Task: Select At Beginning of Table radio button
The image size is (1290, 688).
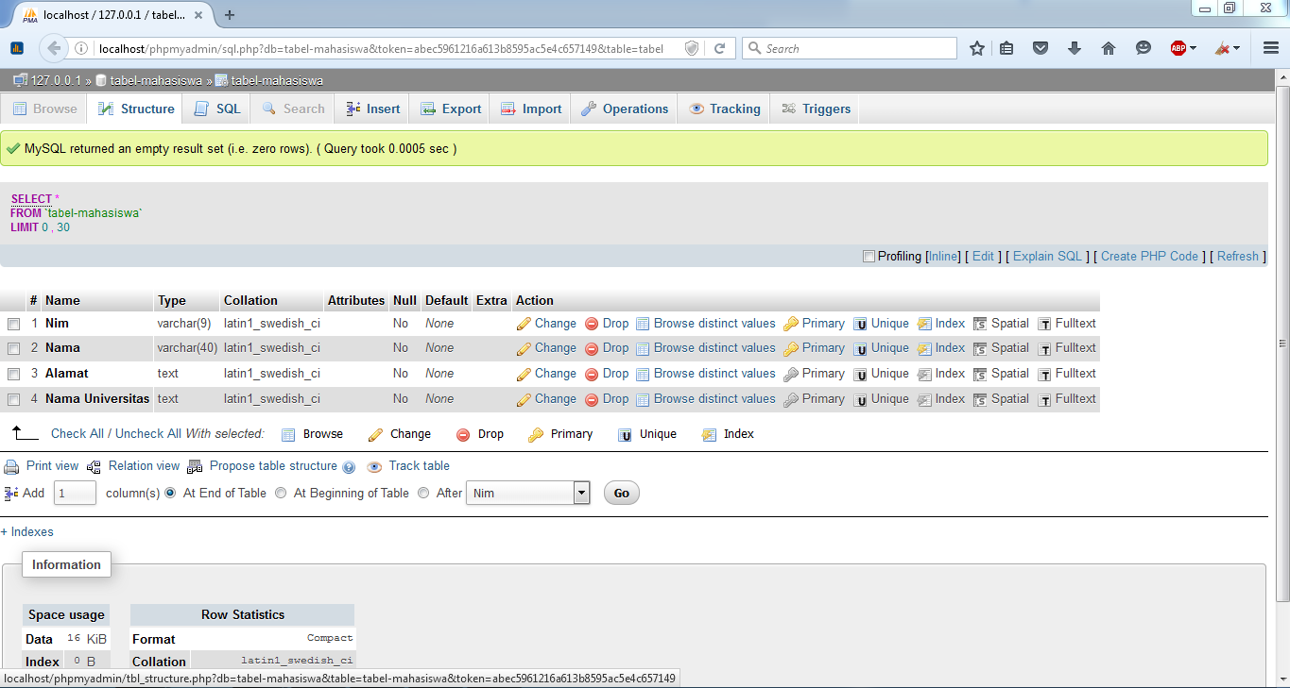Action: click(281, 493)
